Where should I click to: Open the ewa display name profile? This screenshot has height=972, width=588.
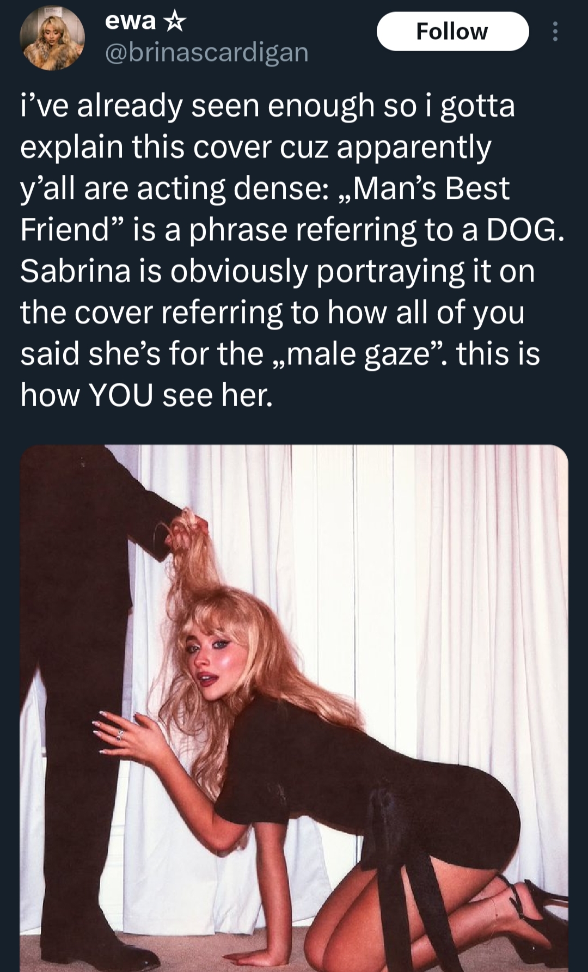coord(131,21)
